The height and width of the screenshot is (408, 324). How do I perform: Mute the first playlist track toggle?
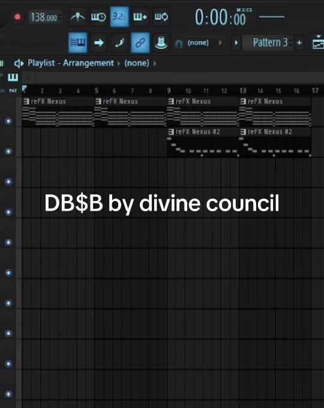[8, 121]
